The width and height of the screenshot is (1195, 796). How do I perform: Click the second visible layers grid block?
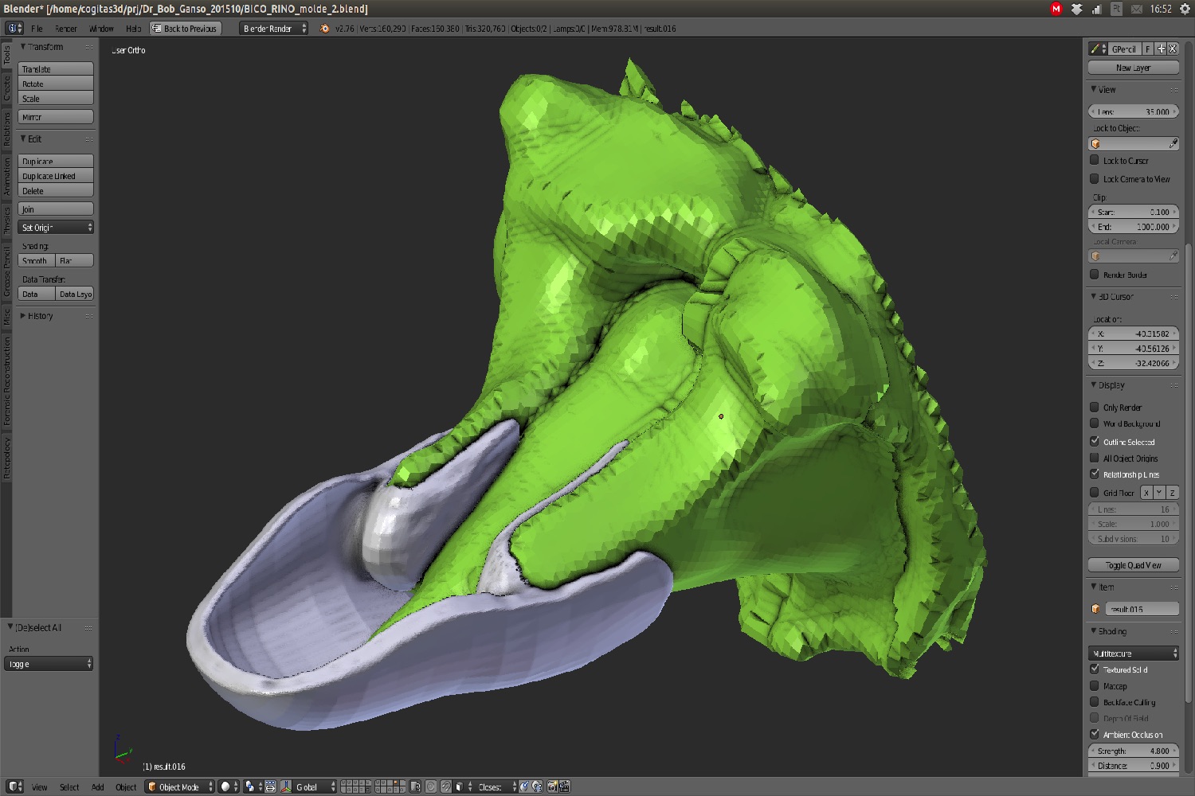click(390, 786)
